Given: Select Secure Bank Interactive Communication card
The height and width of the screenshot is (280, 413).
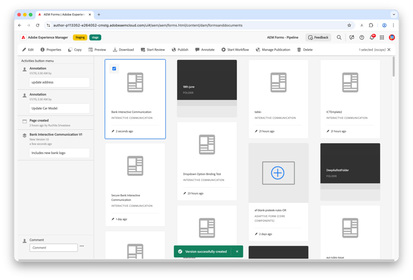Looking at the screenshot, I should [135, 184].
